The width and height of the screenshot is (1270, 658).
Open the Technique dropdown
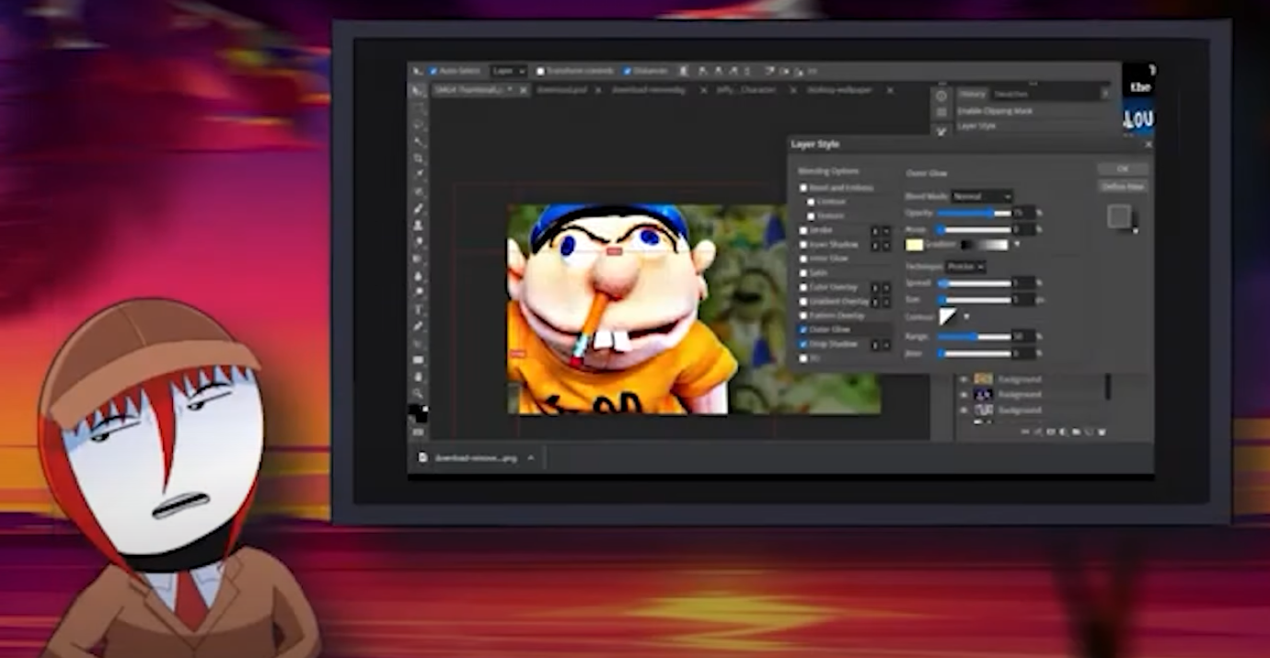point(965,266)
